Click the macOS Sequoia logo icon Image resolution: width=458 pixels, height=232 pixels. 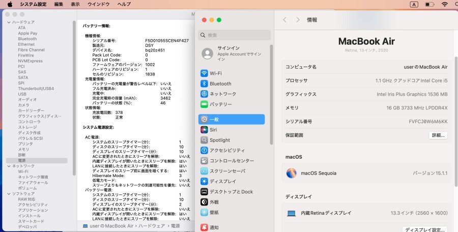point(291,173)
